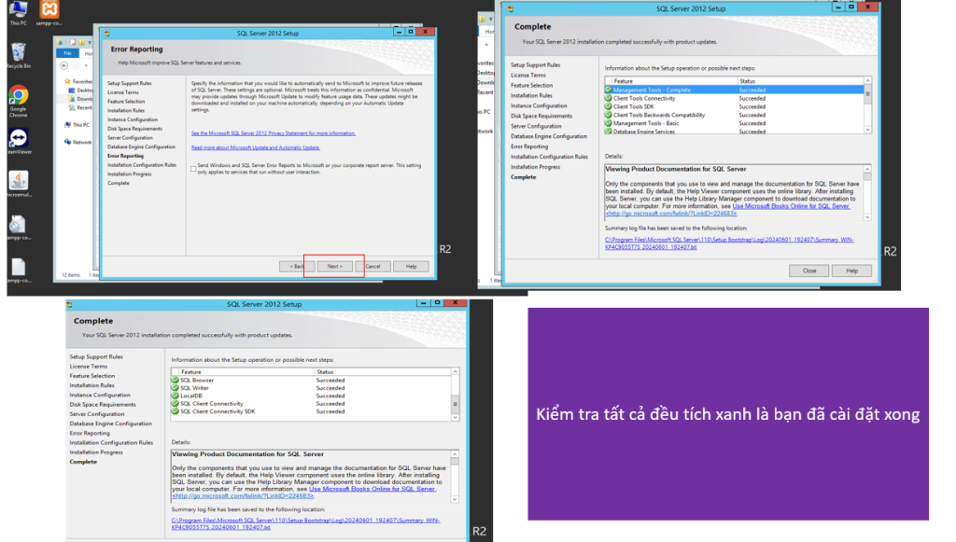Open the Explorer recent locations dropdown behind Error Reporting
This screenshot has height=542, width=956.
pyautogui.click(x=86, y=66)
